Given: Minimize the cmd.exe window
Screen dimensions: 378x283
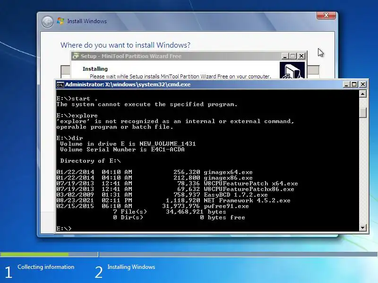Looking at the screenshot, I should [x=346, y=84].
